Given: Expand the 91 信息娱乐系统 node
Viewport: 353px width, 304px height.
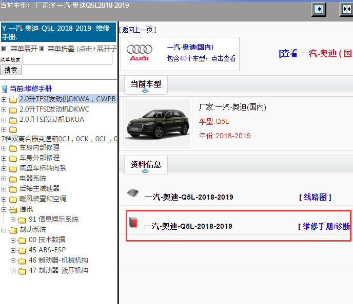Looking at the screenshot, I should pyautogui.click(x=13, y=220).
